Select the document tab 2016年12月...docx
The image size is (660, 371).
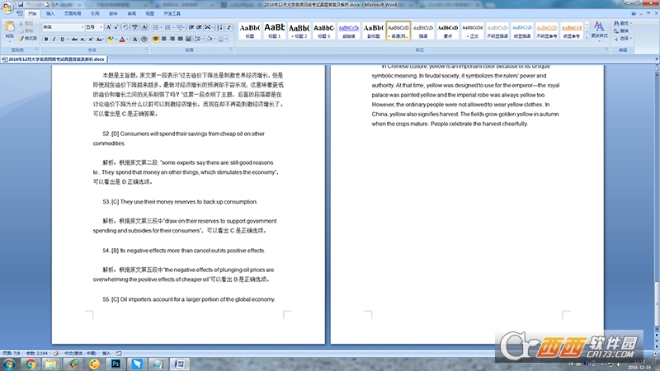click(x=54, y=59)
